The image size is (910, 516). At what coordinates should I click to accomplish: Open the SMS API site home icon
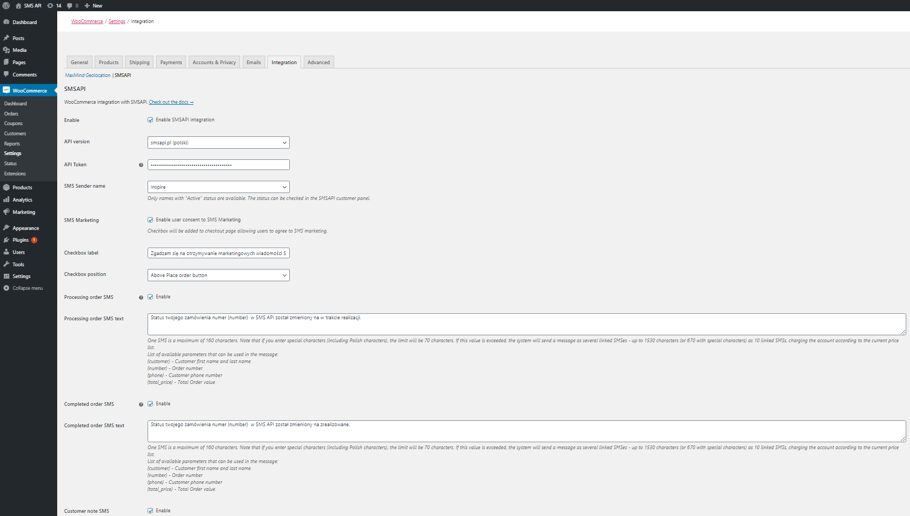tap(18, 5)
